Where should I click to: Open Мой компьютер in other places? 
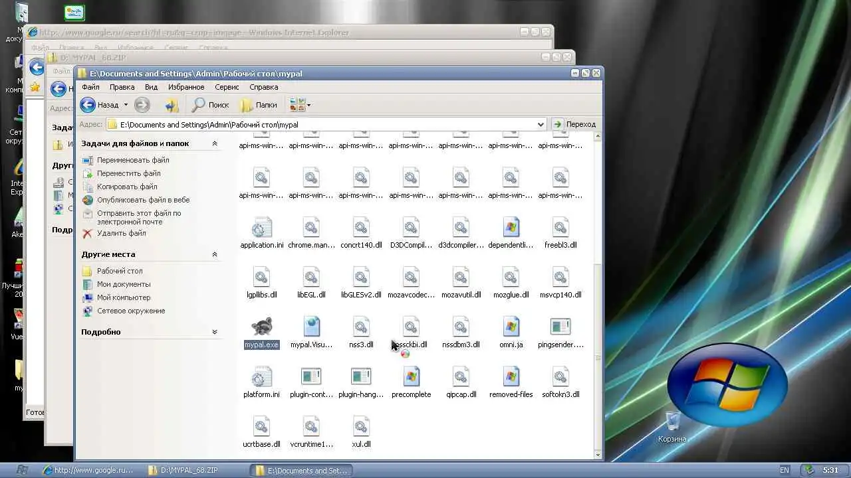pyautogui.click(x=124, y=297)
